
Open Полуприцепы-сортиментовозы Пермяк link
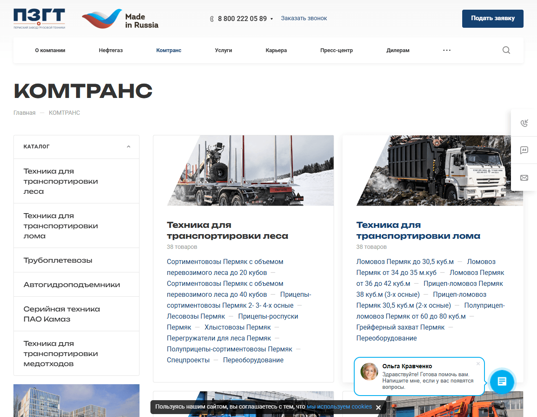pos(229,349)
